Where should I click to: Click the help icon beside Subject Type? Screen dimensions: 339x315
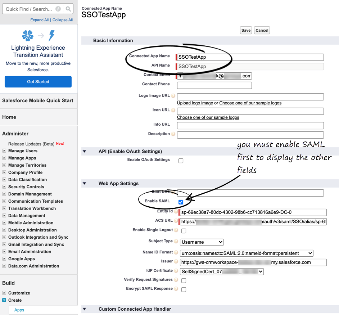pyautogui.click(x=177, y=241)
